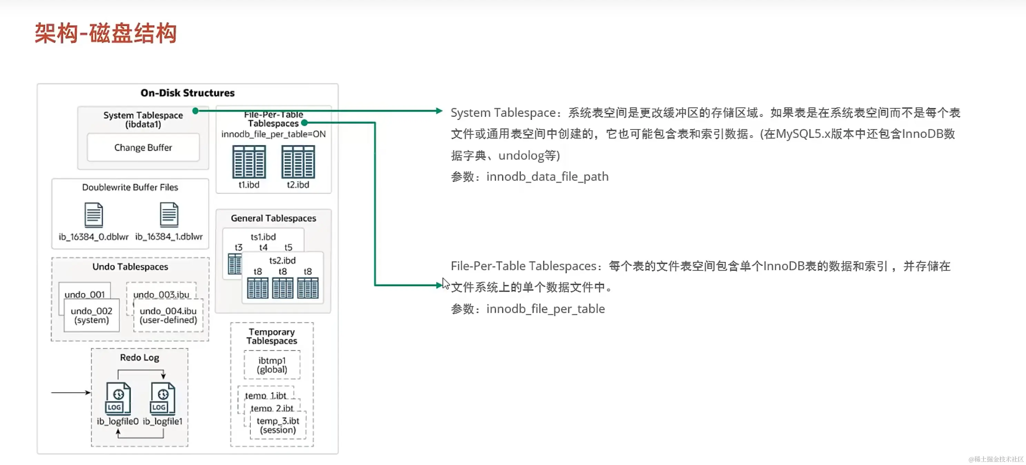Click the t2.ibd table icon
Screen dimensions: 1026x465
click(x=298, y=162)
